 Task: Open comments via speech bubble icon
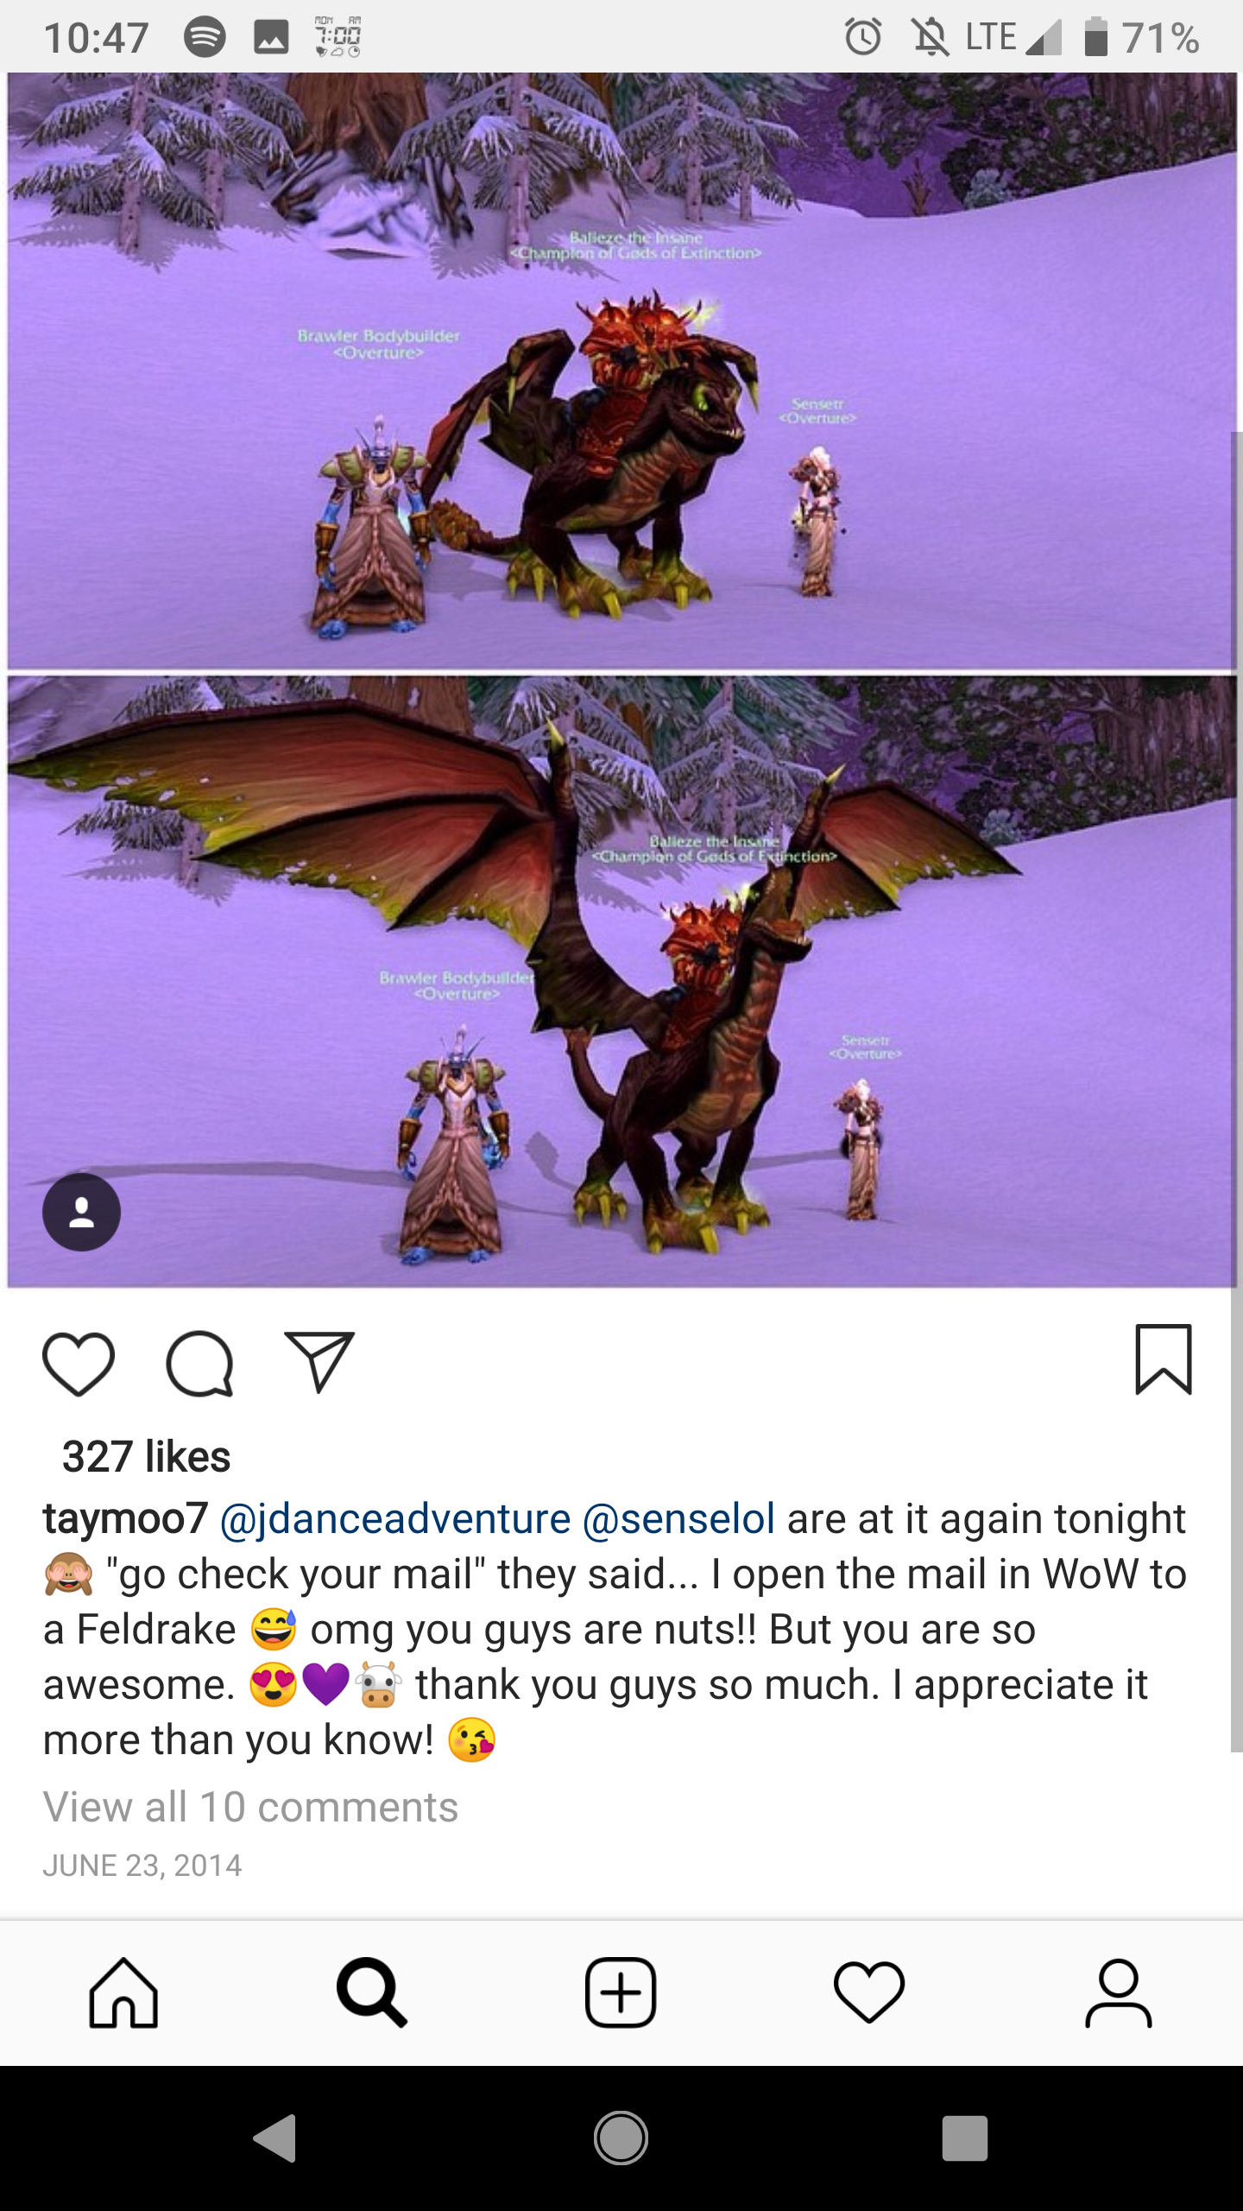coord(199,1364)
